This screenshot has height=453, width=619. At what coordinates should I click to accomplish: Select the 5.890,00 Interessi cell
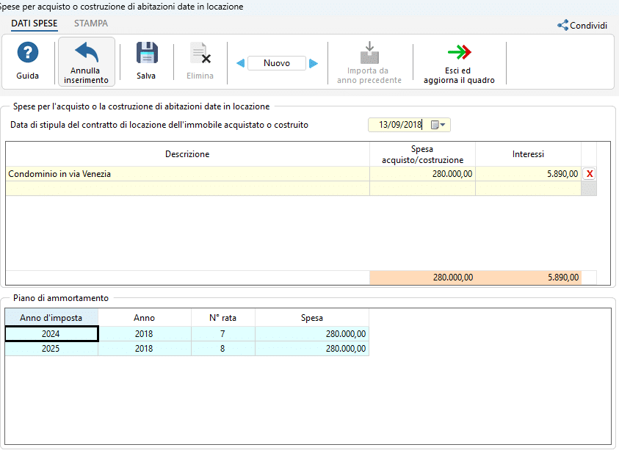coord(528,173)
